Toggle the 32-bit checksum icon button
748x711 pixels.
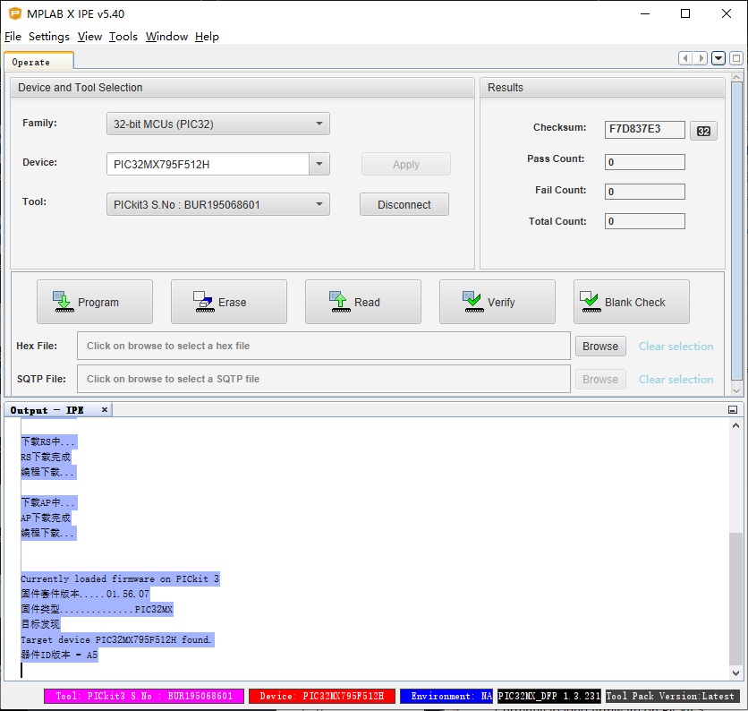703,131
